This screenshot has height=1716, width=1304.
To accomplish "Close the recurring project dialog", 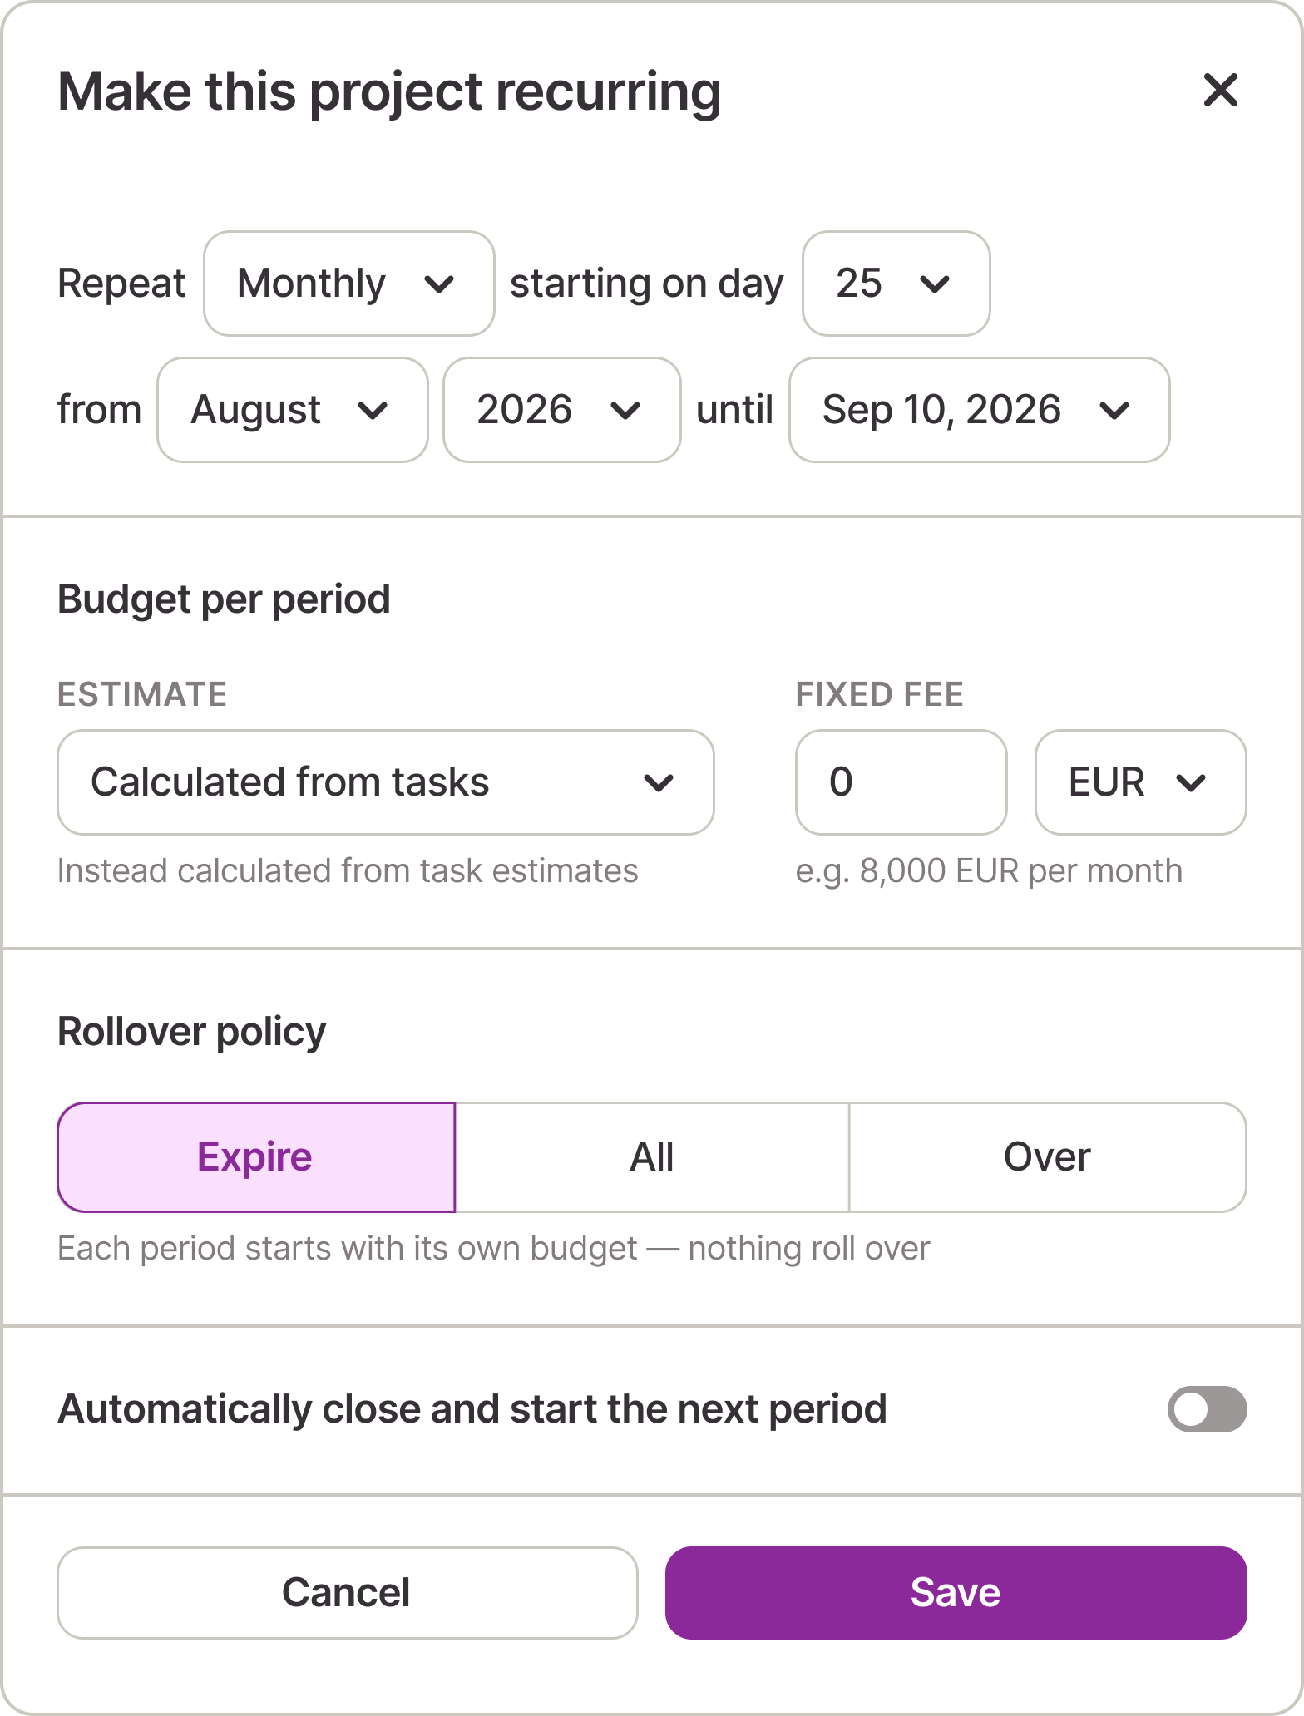I will 1220,90.
